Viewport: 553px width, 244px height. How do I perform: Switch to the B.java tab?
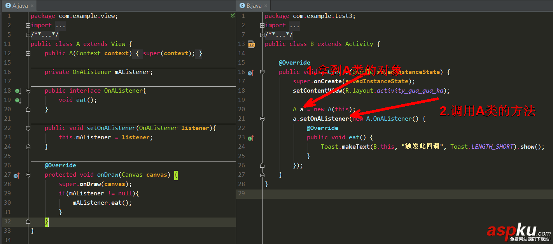pyautogui.click(x=254, y=6)
